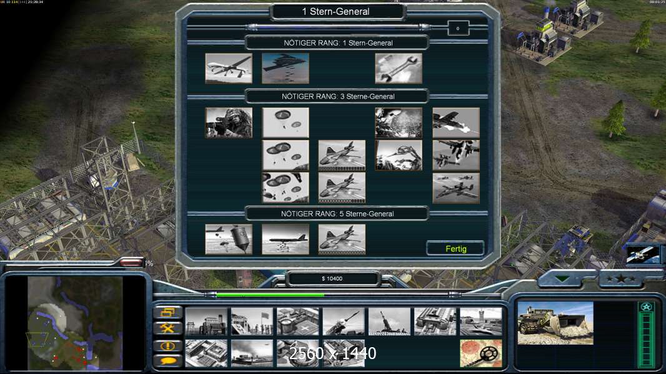Build the structure below the Patriot icon
Image resolution: width=666 pixels, height=374 pixels.
pyautogui.click(x=344, y=353)
